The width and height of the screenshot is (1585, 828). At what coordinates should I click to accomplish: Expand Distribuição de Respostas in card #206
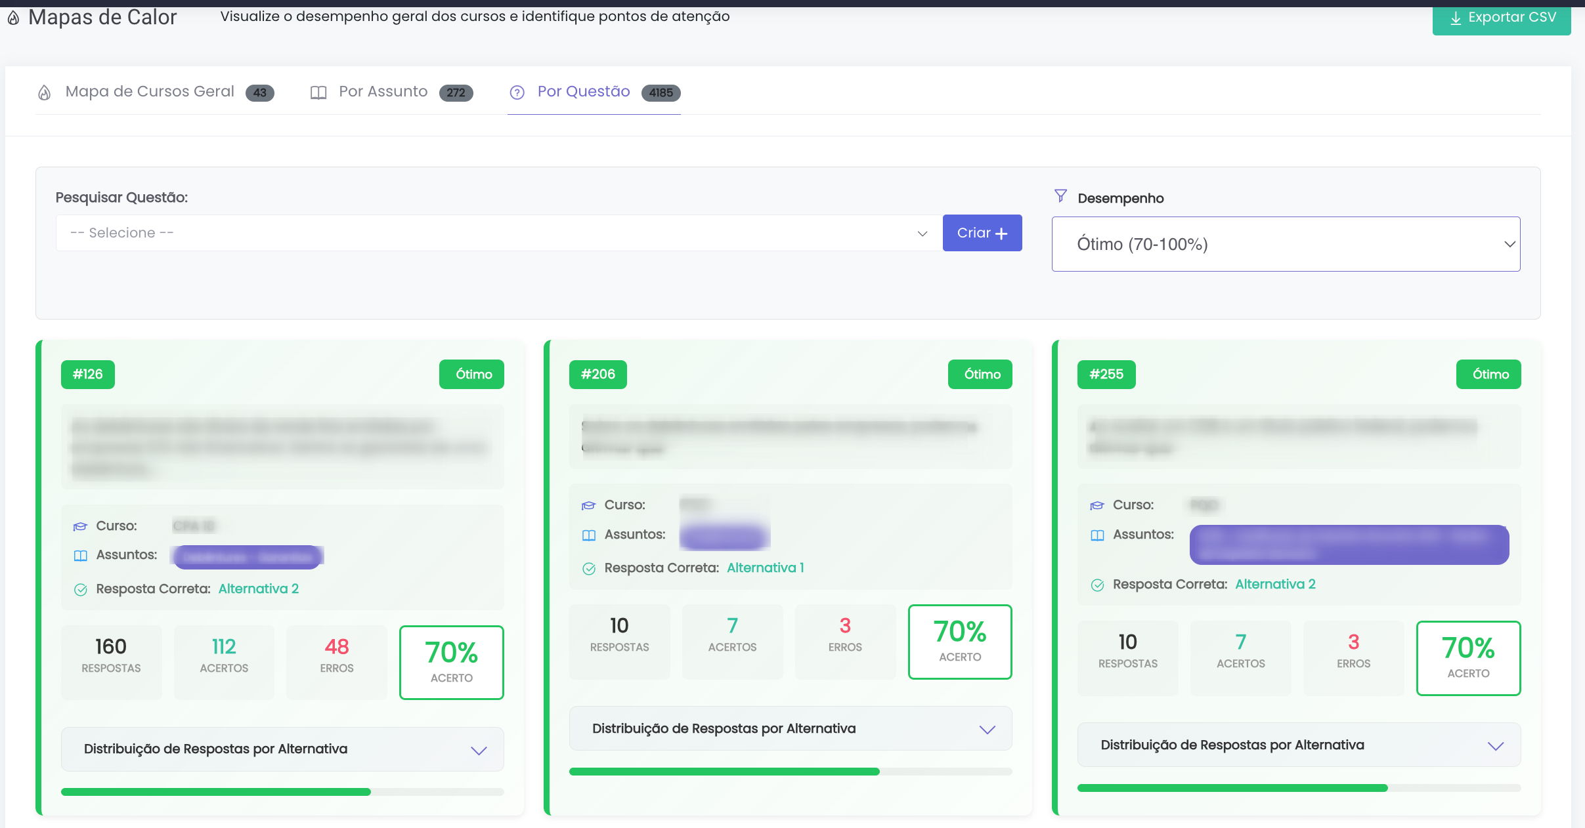[791, 728]
